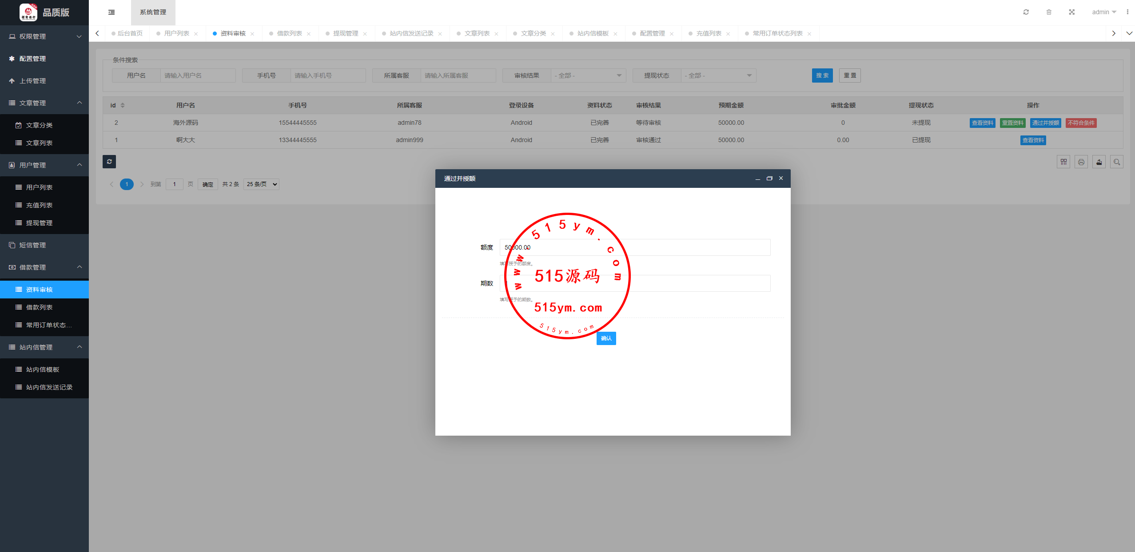The height and width of the screenshot is (552, 1135).
Task: Open the column filter grid icon
Action: [x=1063, y=162]
